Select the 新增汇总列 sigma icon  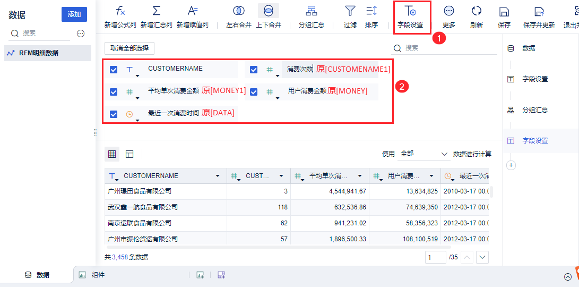click(157, 12)
